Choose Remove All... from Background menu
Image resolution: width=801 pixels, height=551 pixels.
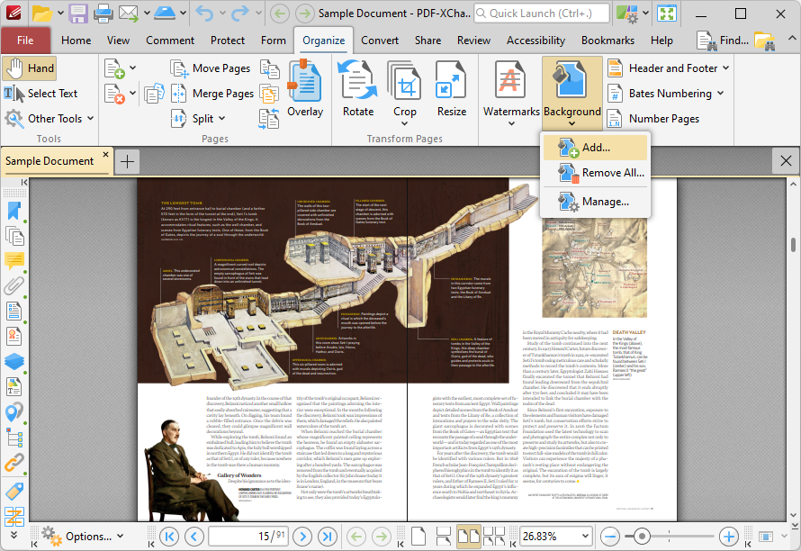[x=595, y=173]
